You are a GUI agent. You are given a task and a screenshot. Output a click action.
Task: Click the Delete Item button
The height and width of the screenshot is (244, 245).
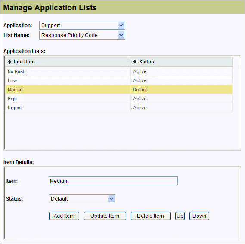(151, 216)
